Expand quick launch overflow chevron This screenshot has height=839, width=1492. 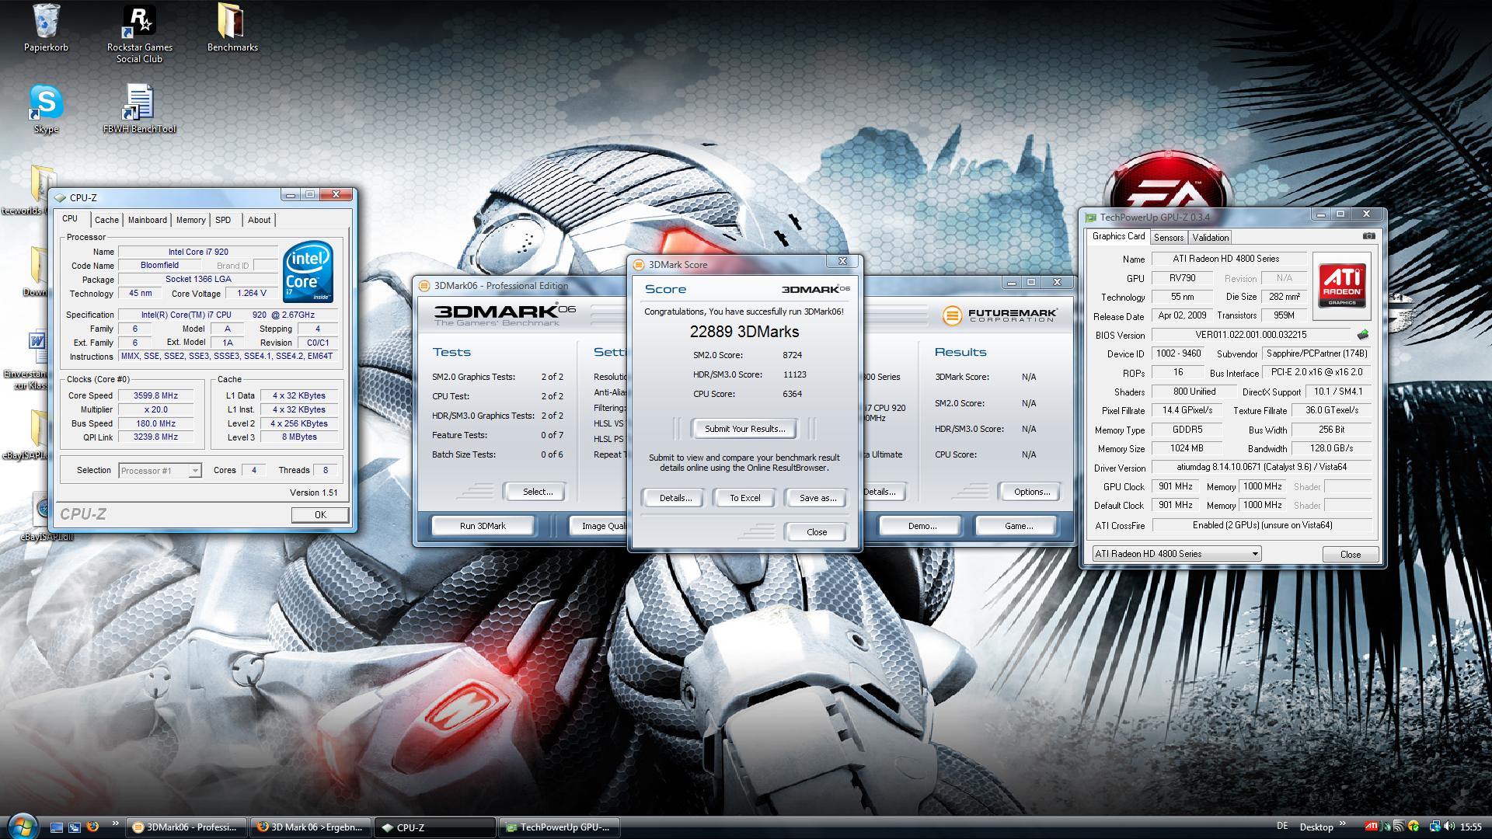click(116, 823)
